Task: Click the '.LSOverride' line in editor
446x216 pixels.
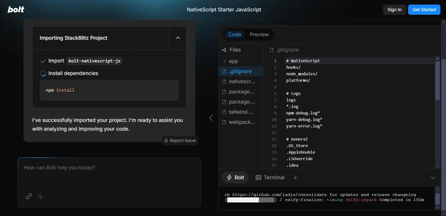Action: 299,159
